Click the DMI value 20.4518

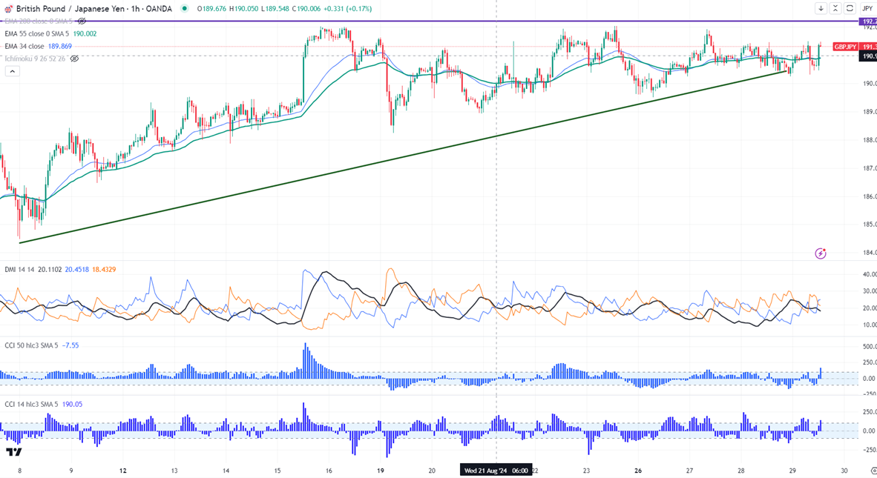77,270
